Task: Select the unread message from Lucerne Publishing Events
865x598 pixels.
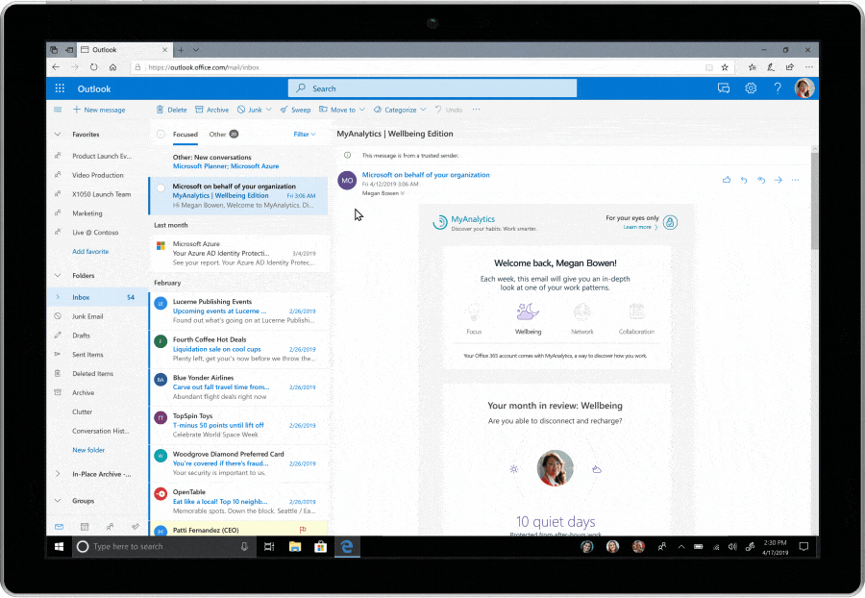Action: 240,310
